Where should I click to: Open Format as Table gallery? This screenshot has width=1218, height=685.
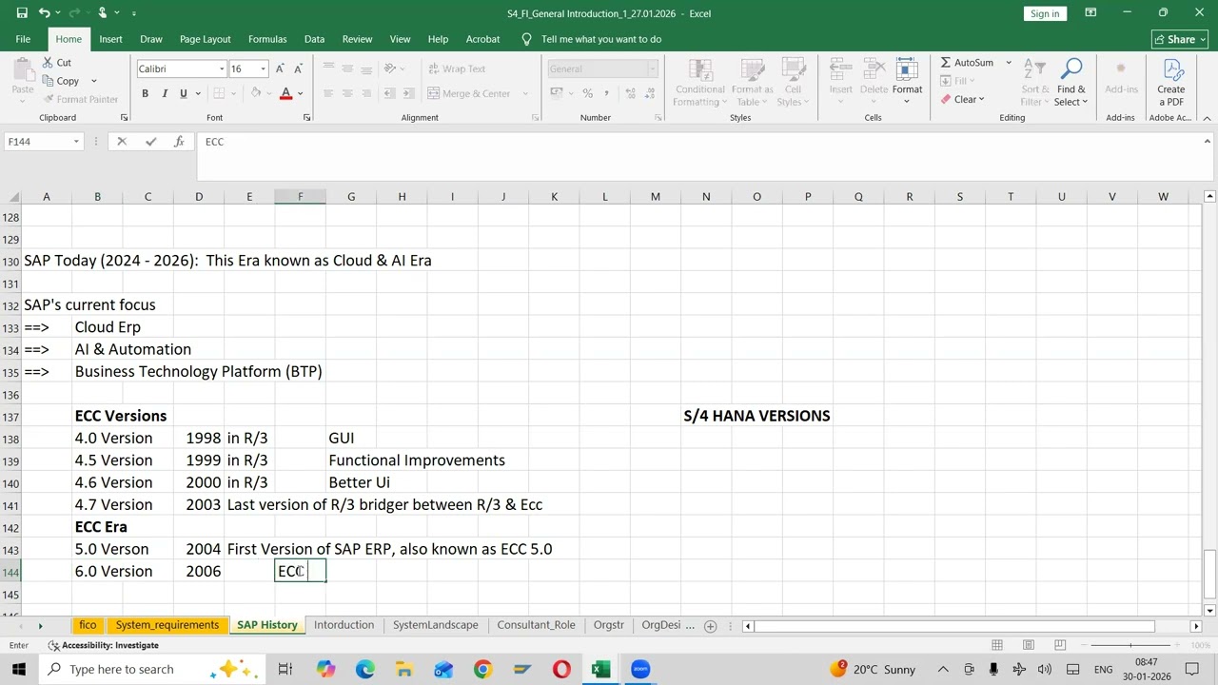[752, 83]
